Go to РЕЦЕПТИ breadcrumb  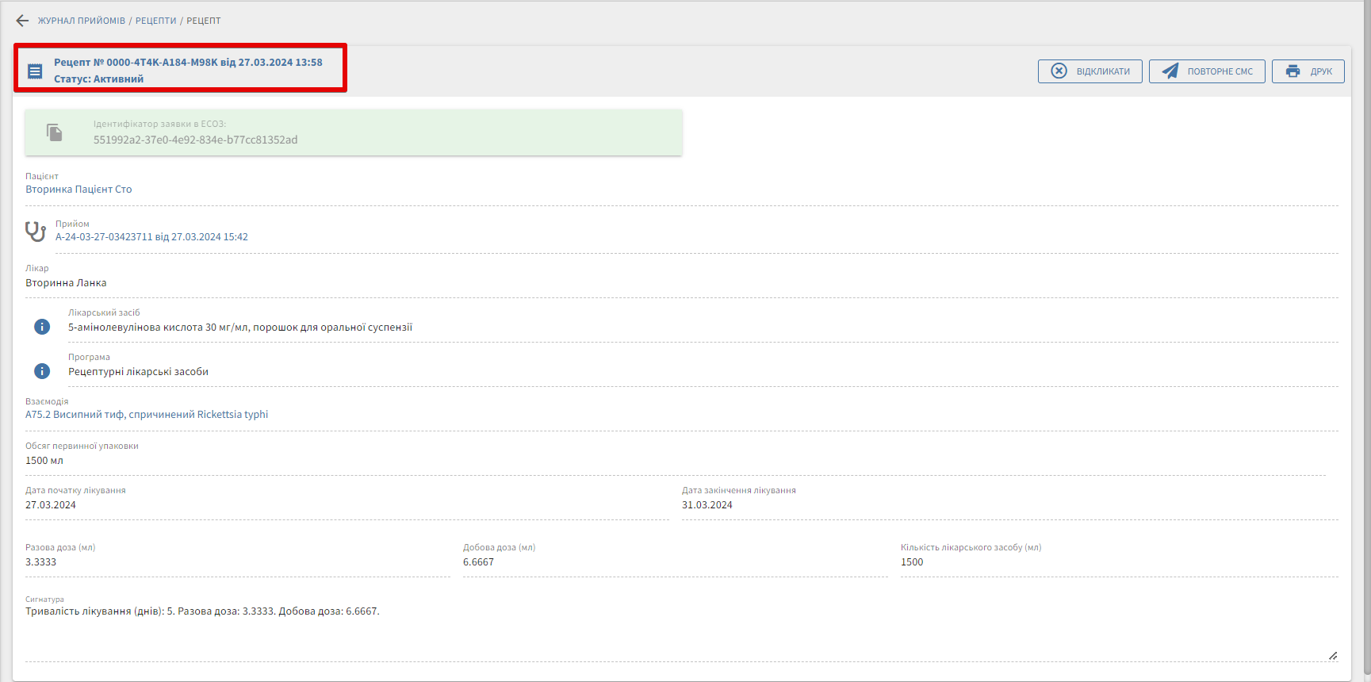[156, 21]
